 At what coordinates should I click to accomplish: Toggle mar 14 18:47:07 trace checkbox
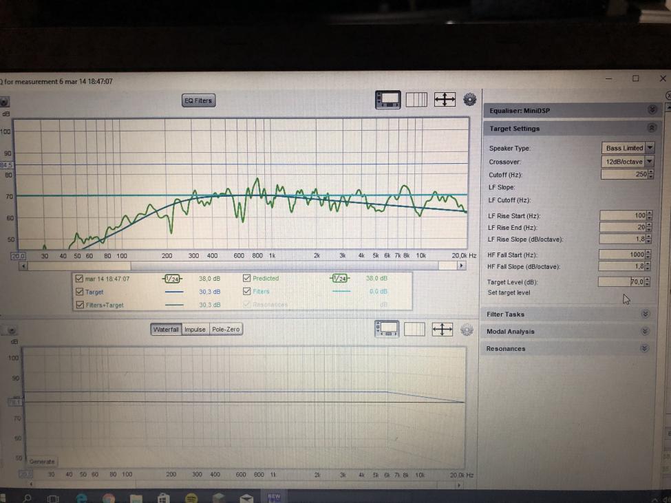78,279
